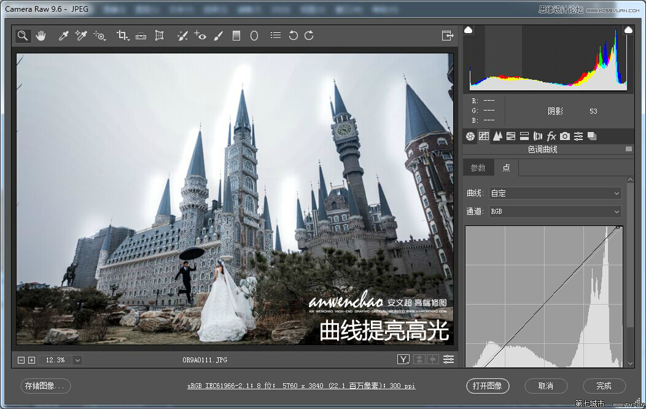Zoom out with the minus button

click(x=21, y=360)
